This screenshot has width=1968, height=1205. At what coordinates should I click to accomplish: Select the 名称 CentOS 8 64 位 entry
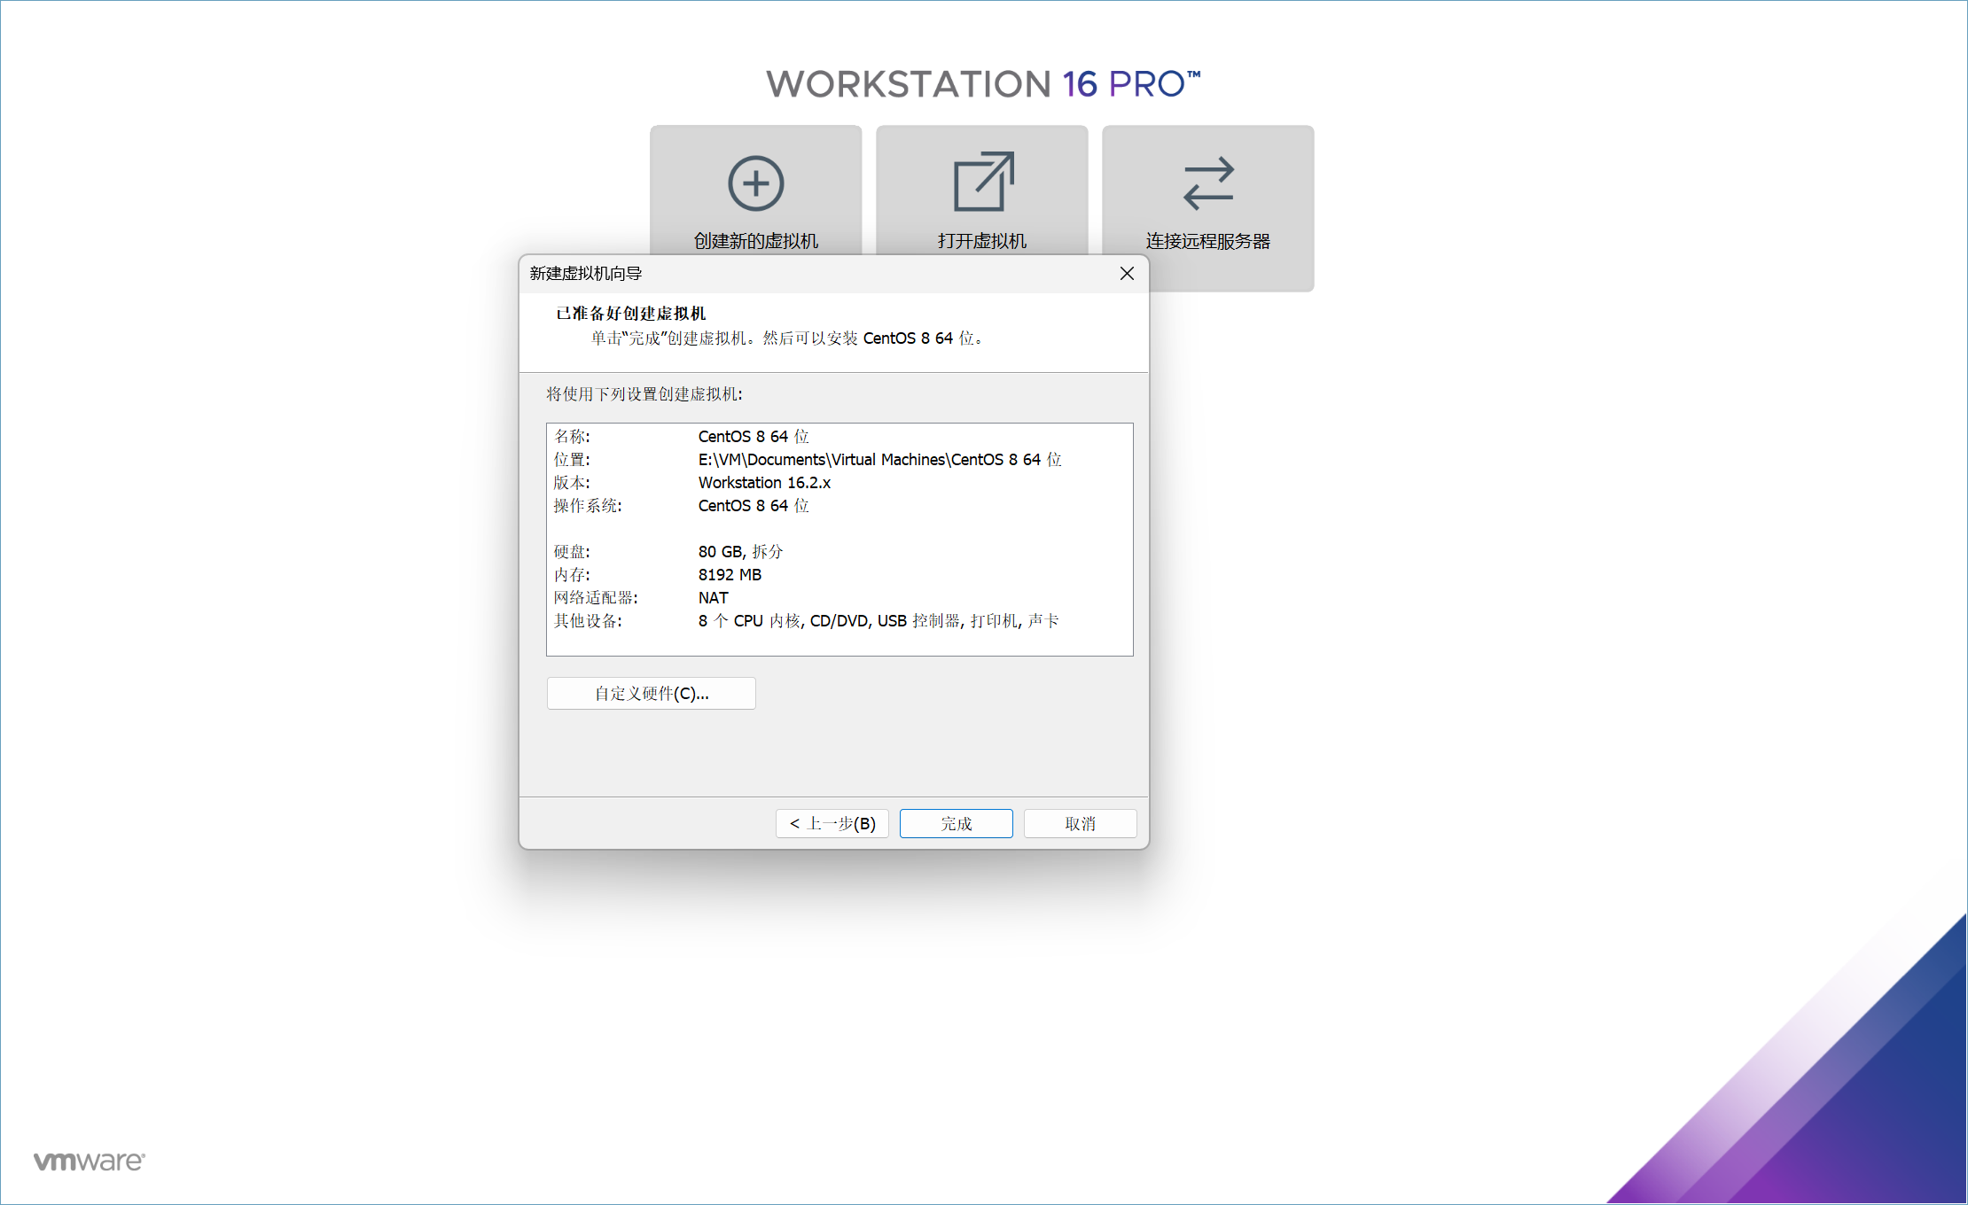coord(754,436)
